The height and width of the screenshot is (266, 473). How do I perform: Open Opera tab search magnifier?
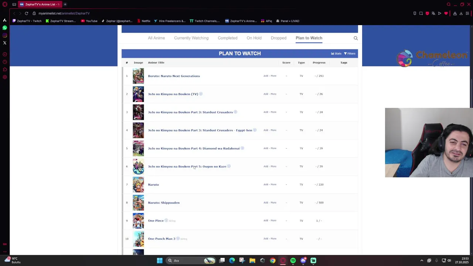point(449,4)
